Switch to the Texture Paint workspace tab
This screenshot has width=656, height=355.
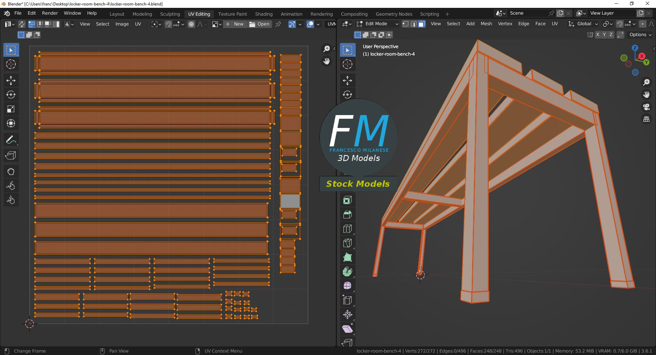coord(232,14)
